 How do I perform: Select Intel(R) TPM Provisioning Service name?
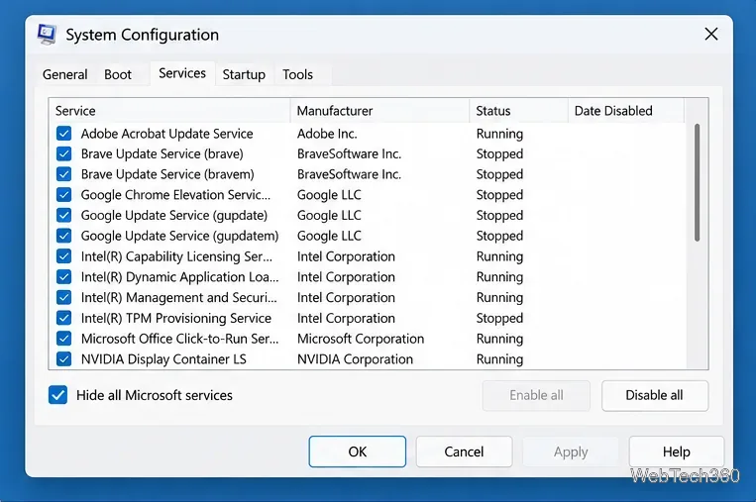(x=176, y=318)
